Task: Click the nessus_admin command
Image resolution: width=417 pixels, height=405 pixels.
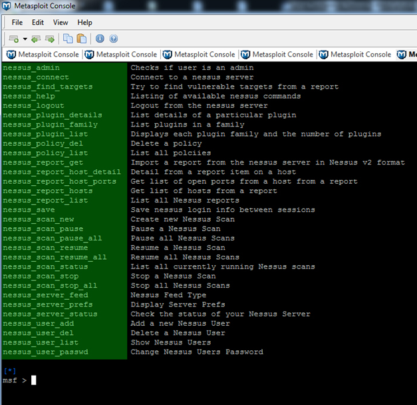Action: (31, 68)
